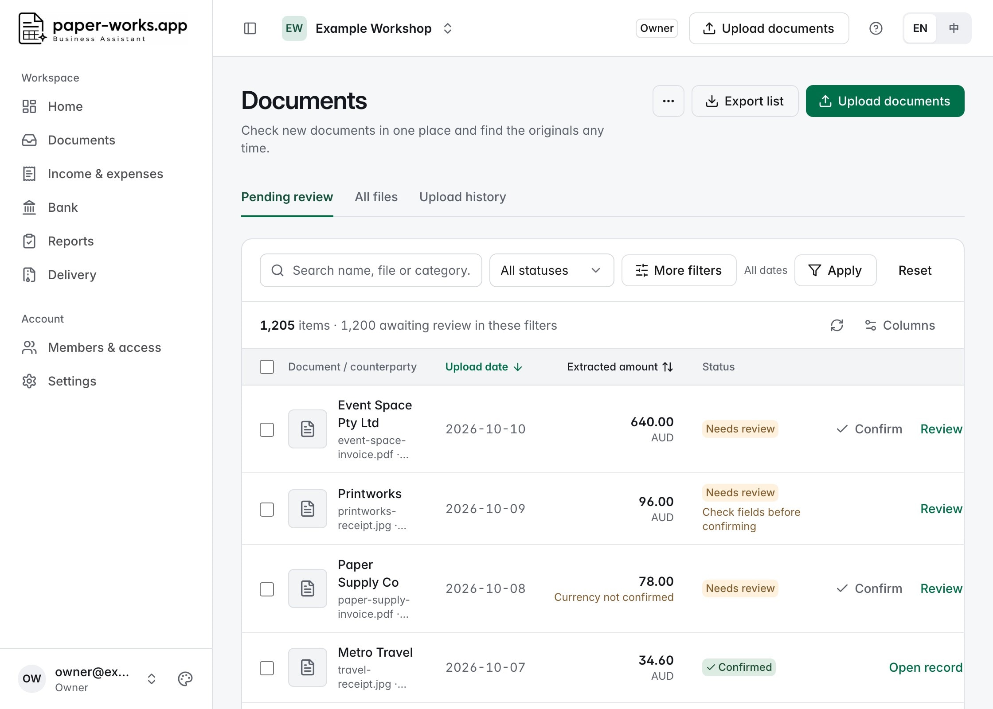
Task: Switch to Upload history tab
Action: (462, 197)
